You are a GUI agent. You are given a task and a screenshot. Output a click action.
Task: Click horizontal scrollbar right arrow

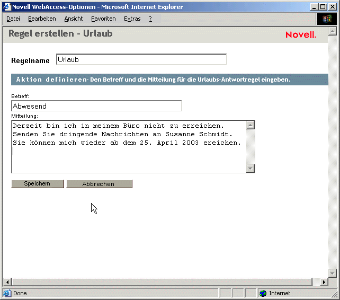click(324, 282)
